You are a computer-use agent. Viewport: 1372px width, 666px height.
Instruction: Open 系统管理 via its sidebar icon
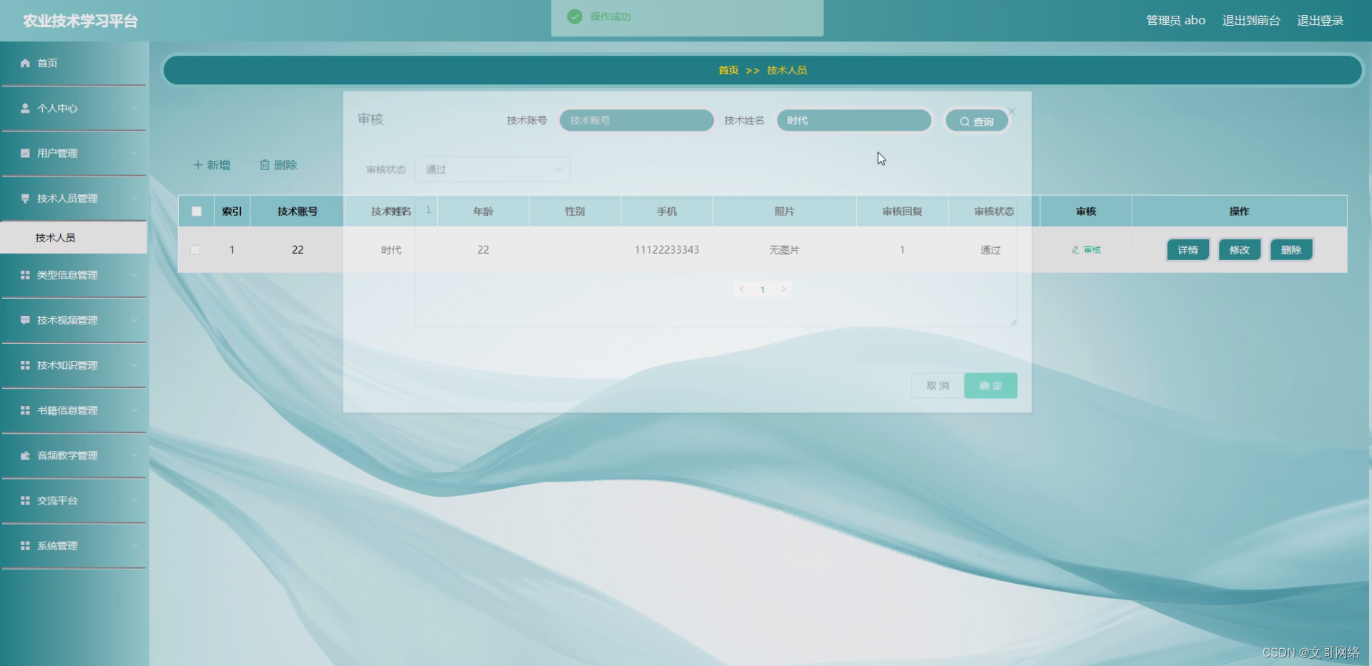pos(24,546)
